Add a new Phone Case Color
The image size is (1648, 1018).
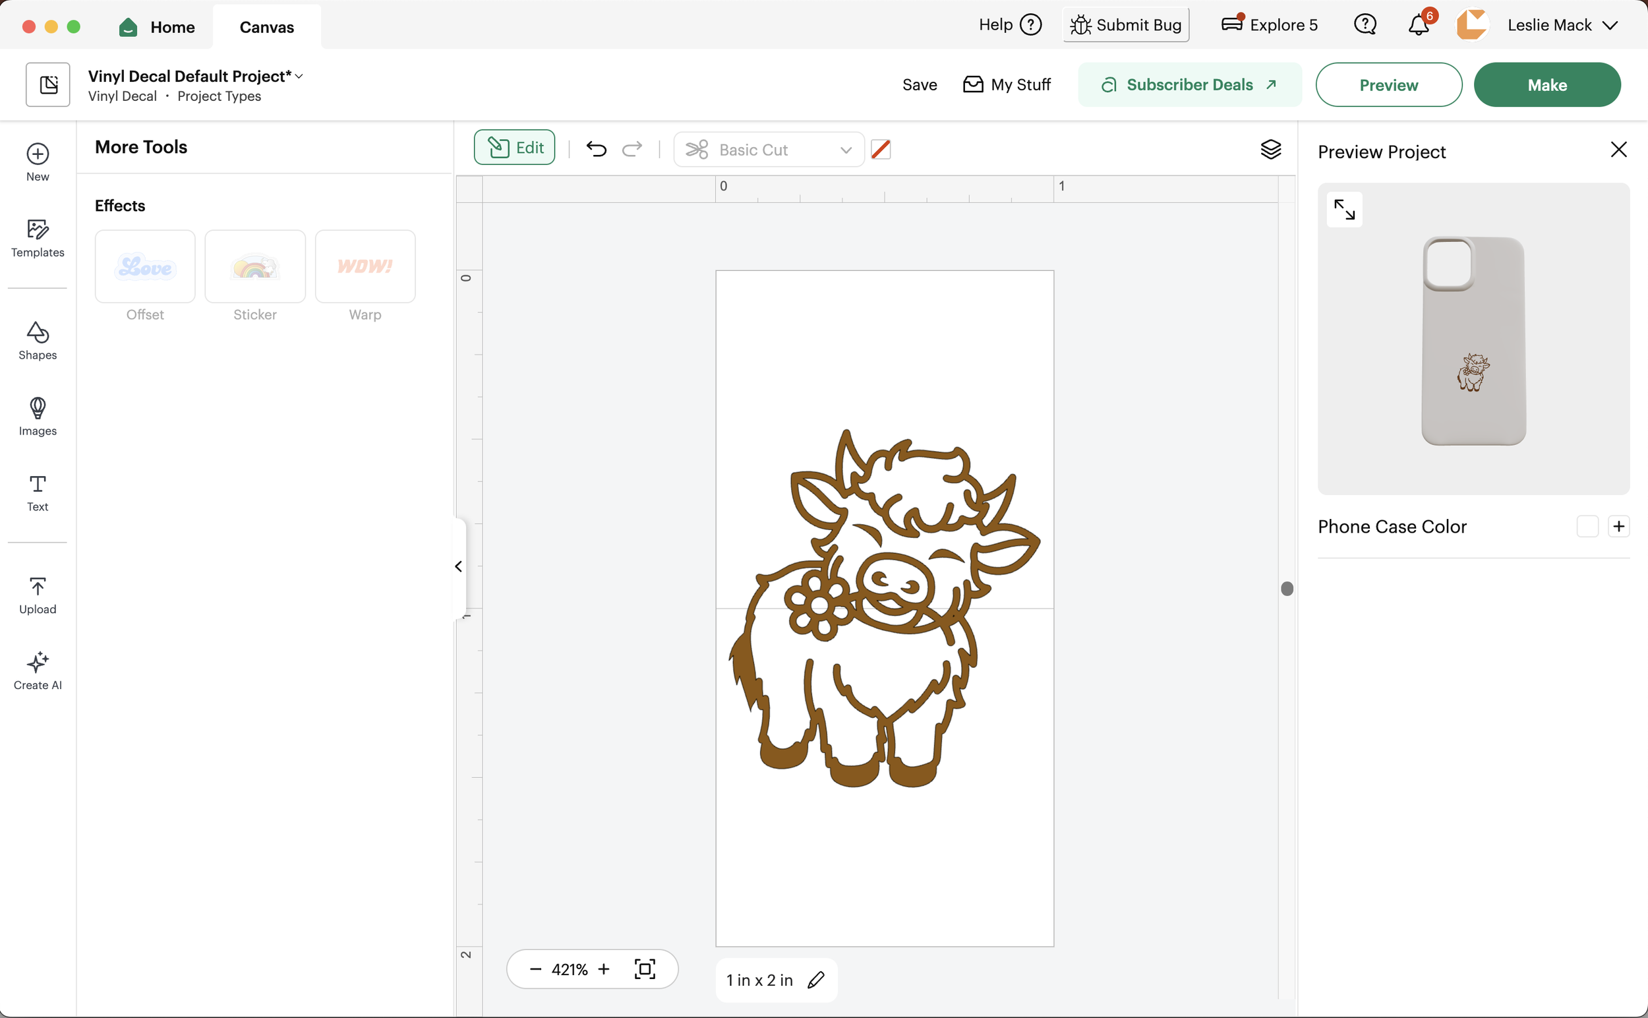tap(1618, 526)
